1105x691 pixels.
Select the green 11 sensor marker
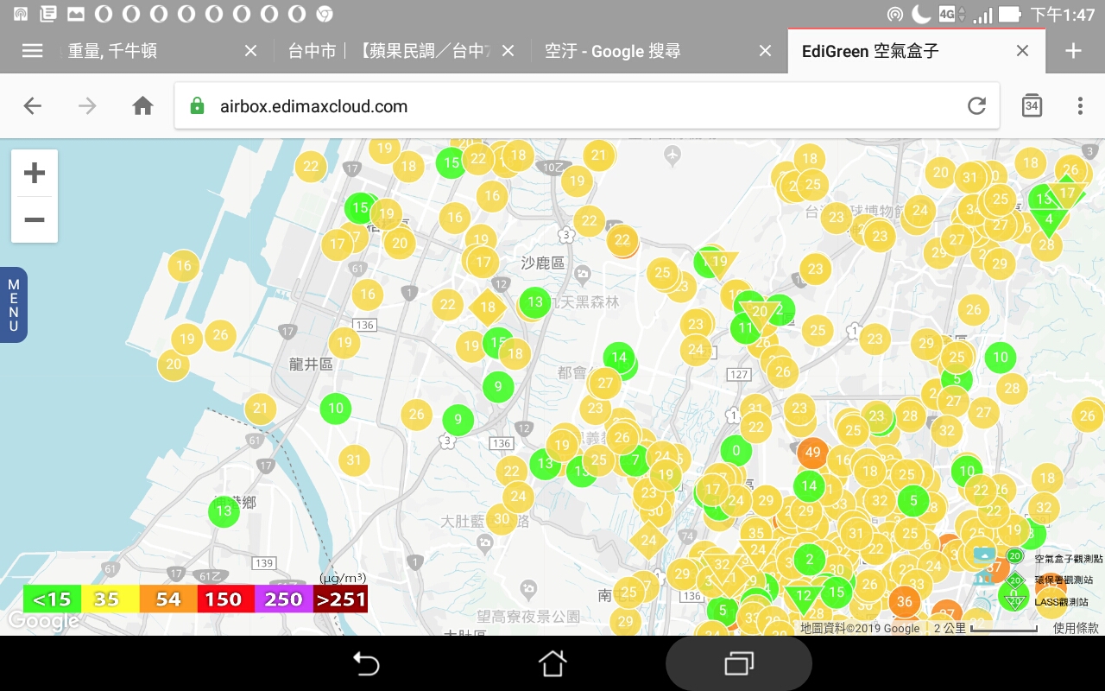click(746, 328)
